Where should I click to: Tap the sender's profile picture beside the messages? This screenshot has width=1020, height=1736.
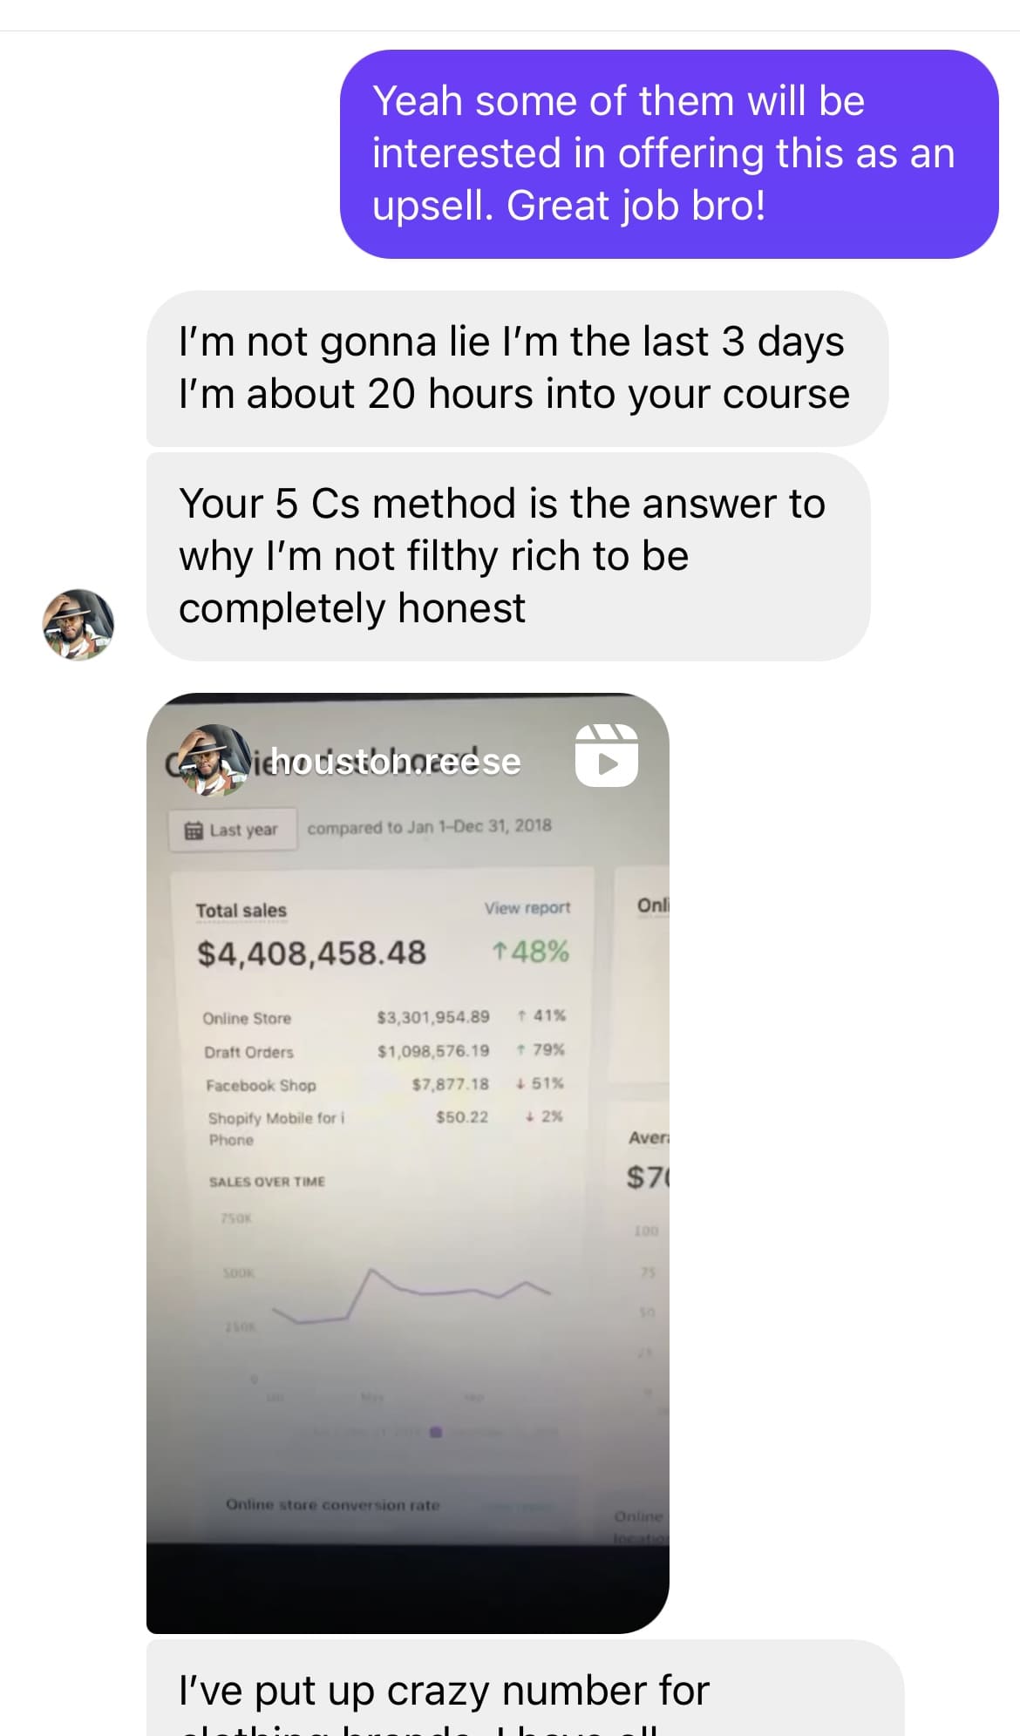click(78, 624)
